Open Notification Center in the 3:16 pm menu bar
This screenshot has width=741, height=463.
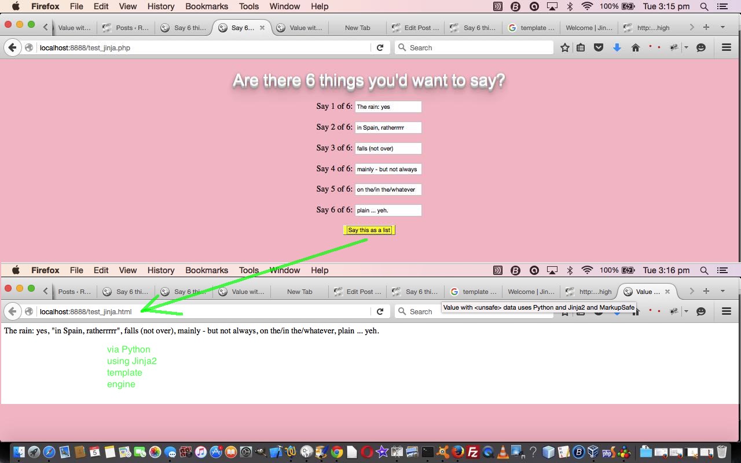(x=722, y=270)
